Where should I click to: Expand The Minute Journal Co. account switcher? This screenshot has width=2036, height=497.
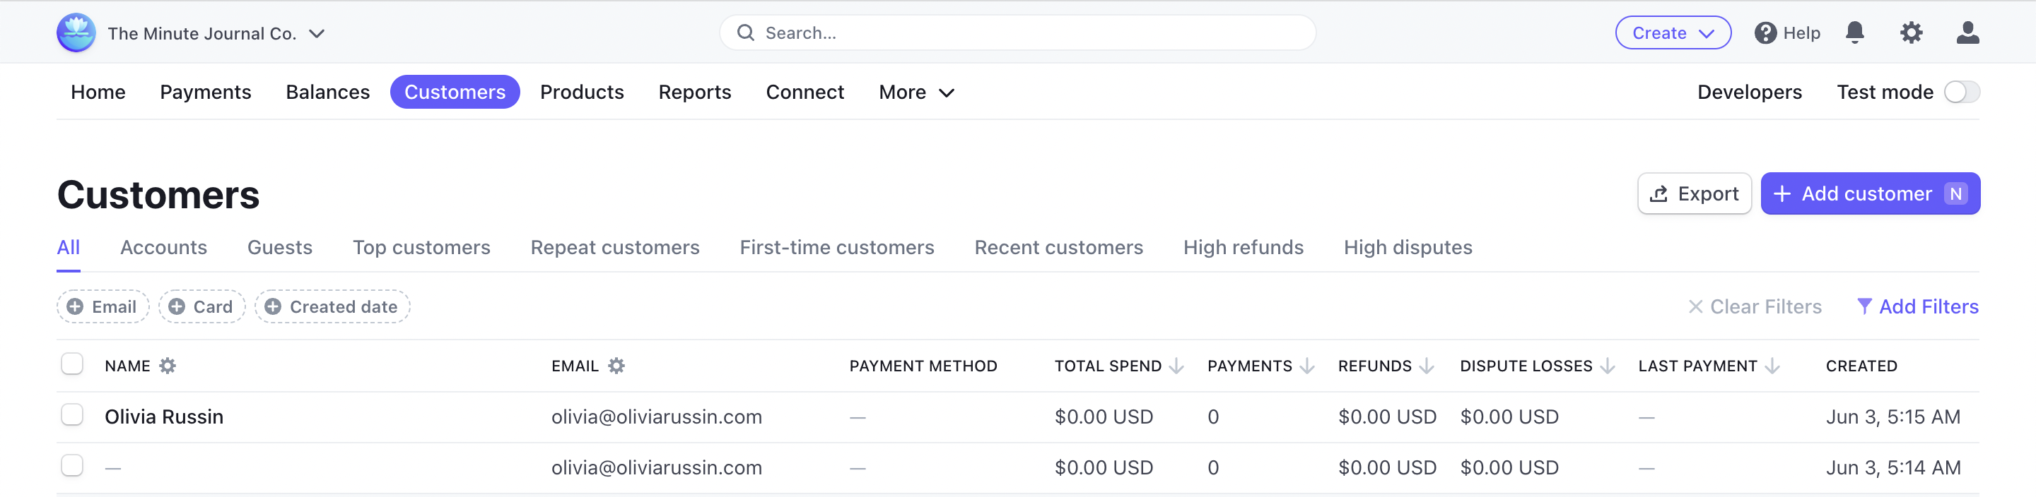pyautogui.click(x=316, y=34)
